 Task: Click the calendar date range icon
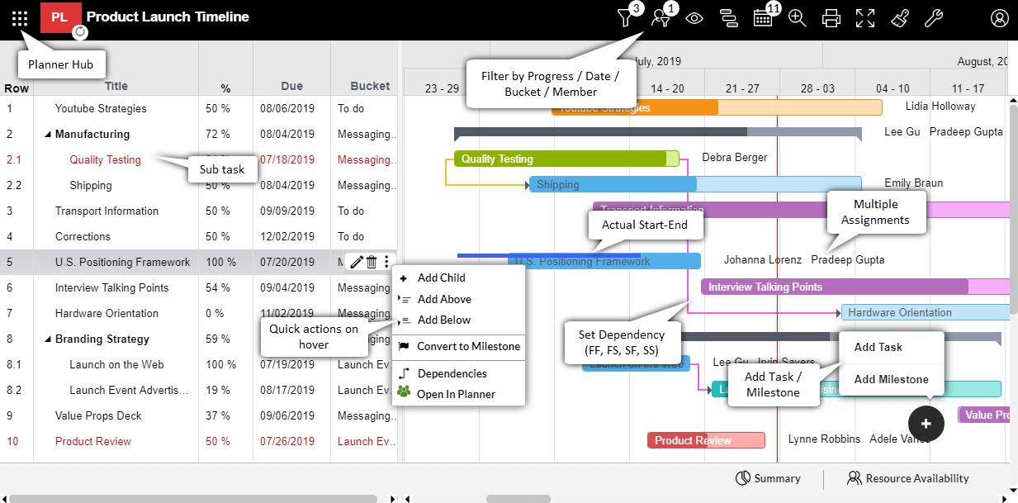763,18
